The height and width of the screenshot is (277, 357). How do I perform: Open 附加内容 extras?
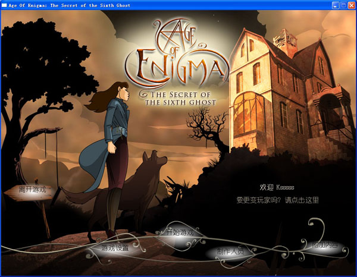click(x=325, y=245)
